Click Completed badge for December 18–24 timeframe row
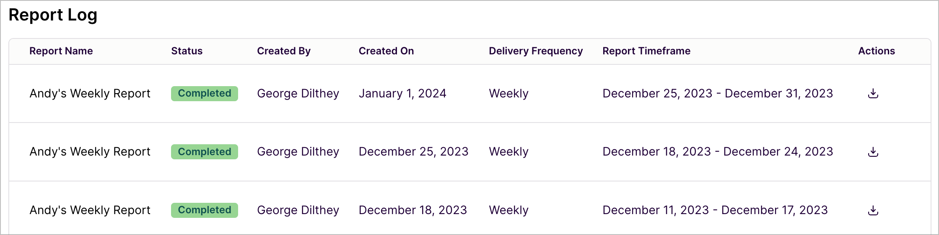 (205, 152)
